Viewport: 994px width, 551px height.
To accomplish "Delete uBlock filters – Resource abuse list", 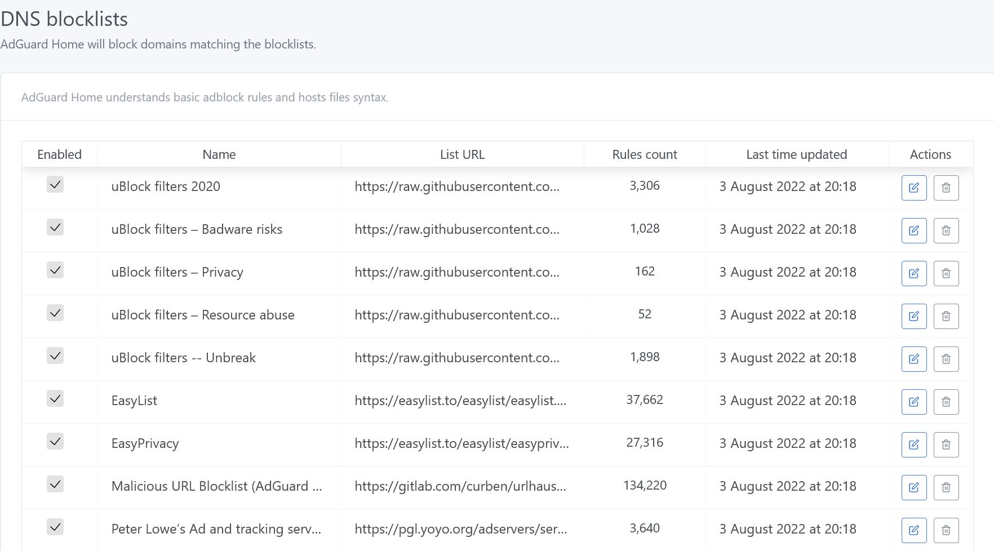I will click(946, 316).
